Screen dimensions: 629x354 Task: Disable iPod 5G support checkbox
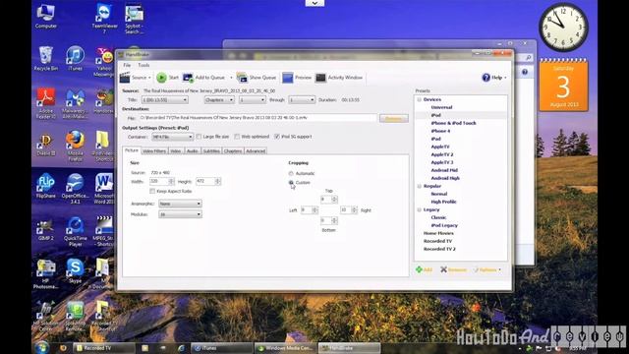277,137
